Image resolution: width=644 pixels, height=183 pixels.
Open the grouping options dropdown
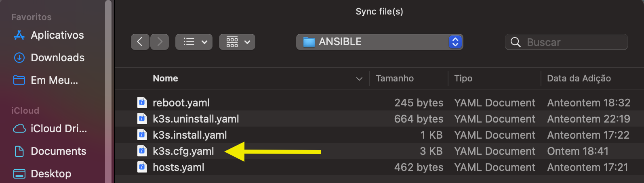tap(237, 42)
